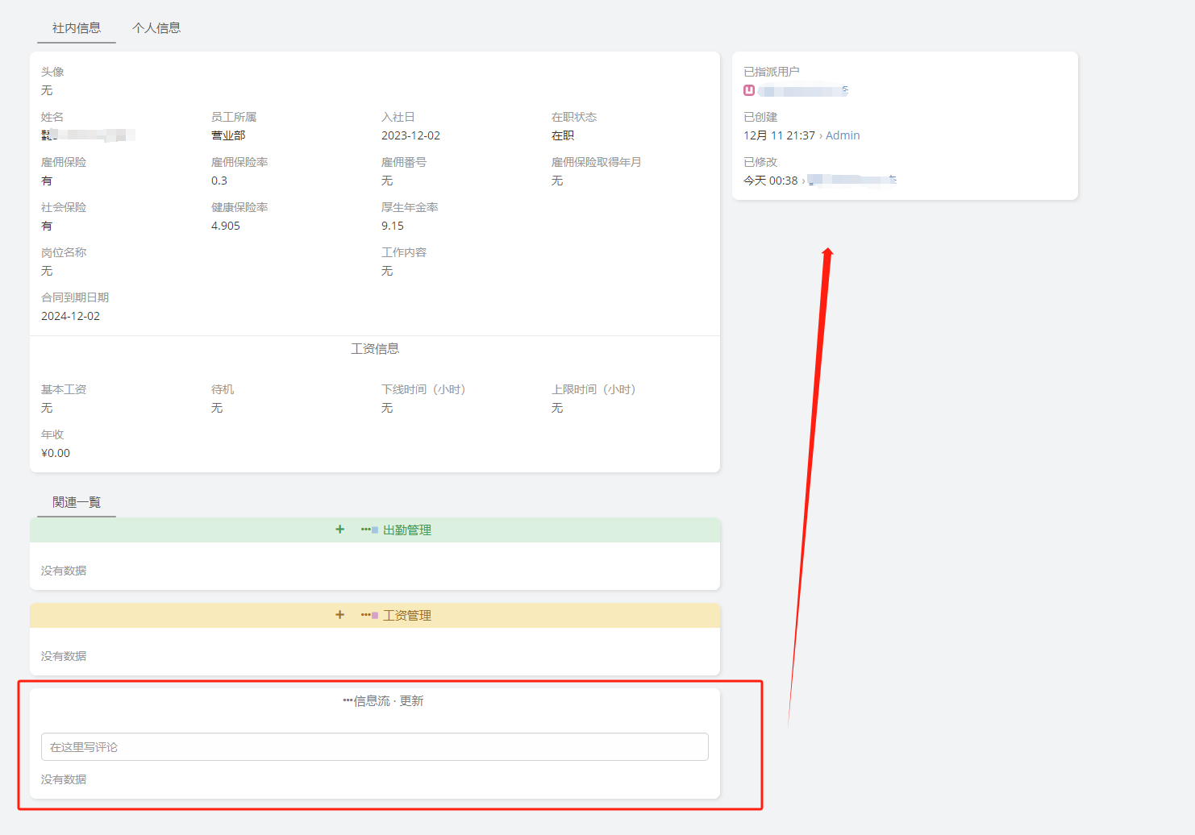
Task: Click the 社会保险 field label
Action: (64, 207)
